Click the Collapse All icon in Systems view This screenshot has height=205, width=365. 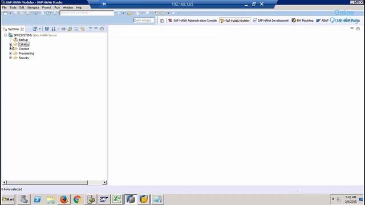coord(76,29)
